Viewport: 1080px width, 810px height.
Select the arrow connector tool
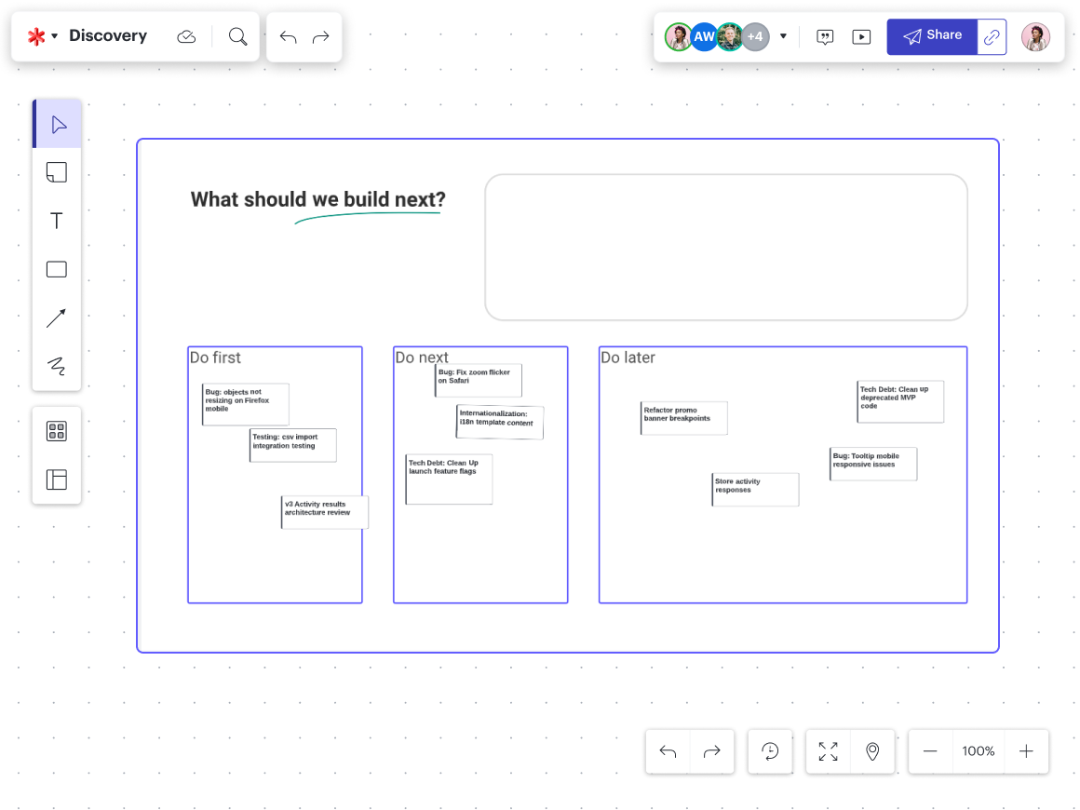(x=57, y=318)
